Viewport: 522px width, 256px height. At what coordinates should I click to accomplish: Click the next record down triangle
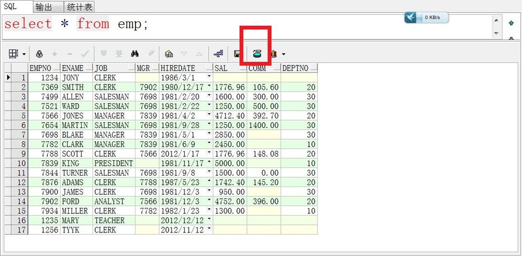(x=184, y=54)
